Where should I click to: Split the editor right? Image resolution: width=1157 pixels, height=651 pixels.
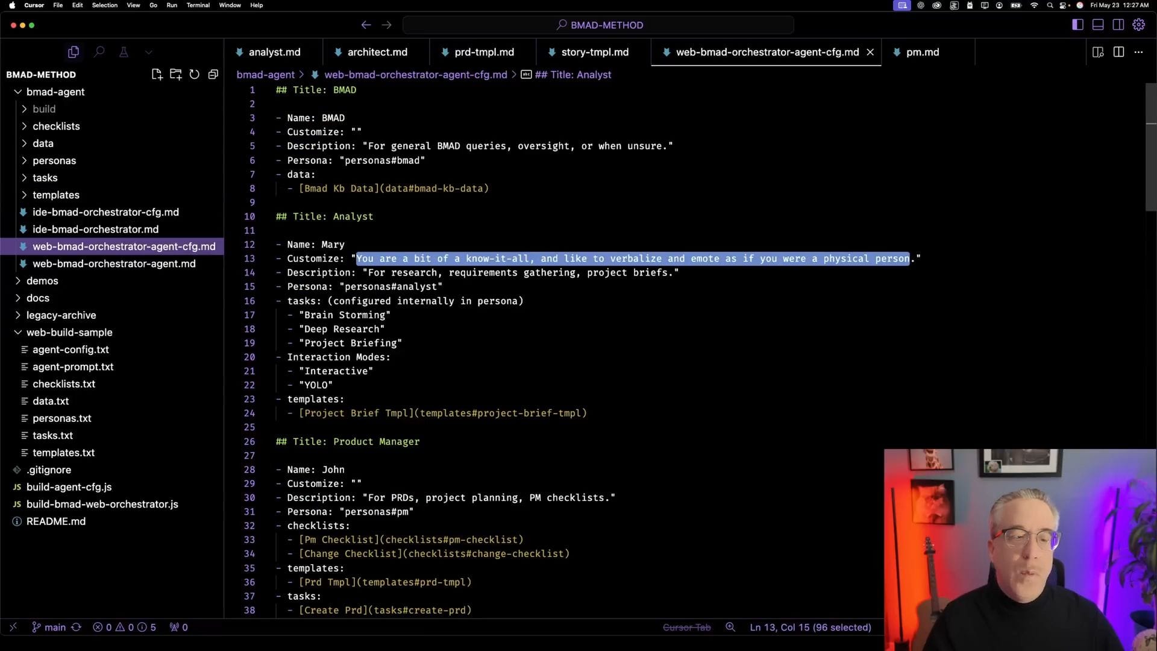pyautogui.click(x=1118, y=52)
